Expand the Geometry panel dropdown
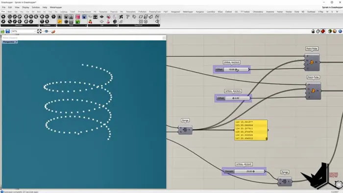The image size is (343, 193). [x=37, y=25]
